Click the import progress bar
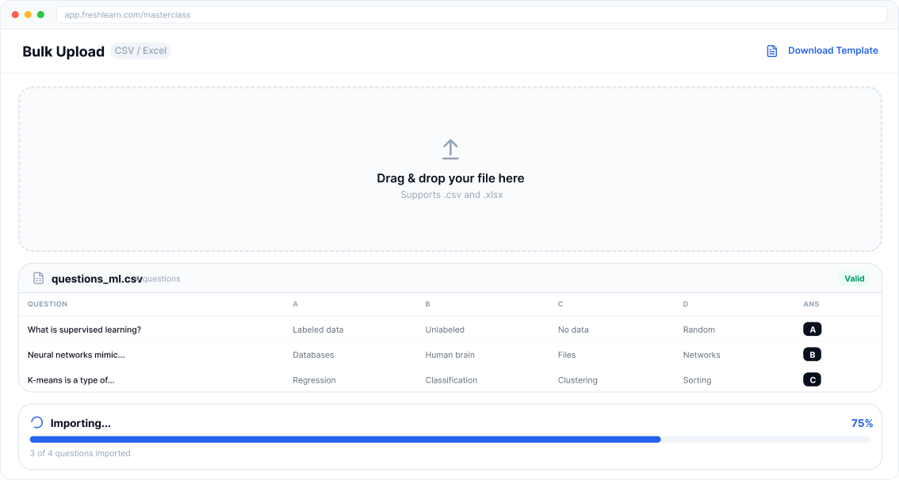 (x=450, y=438)
